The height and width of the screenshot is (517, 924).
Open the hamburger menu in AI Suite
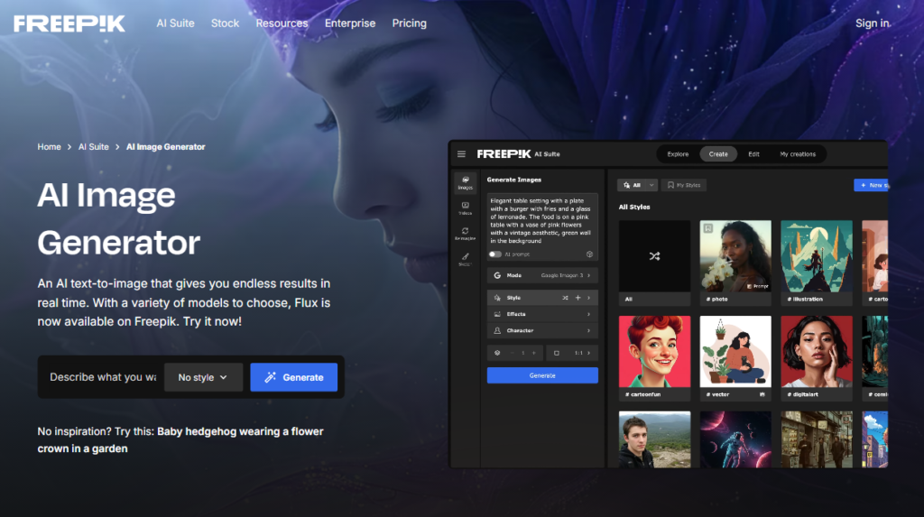pos(462,154)
